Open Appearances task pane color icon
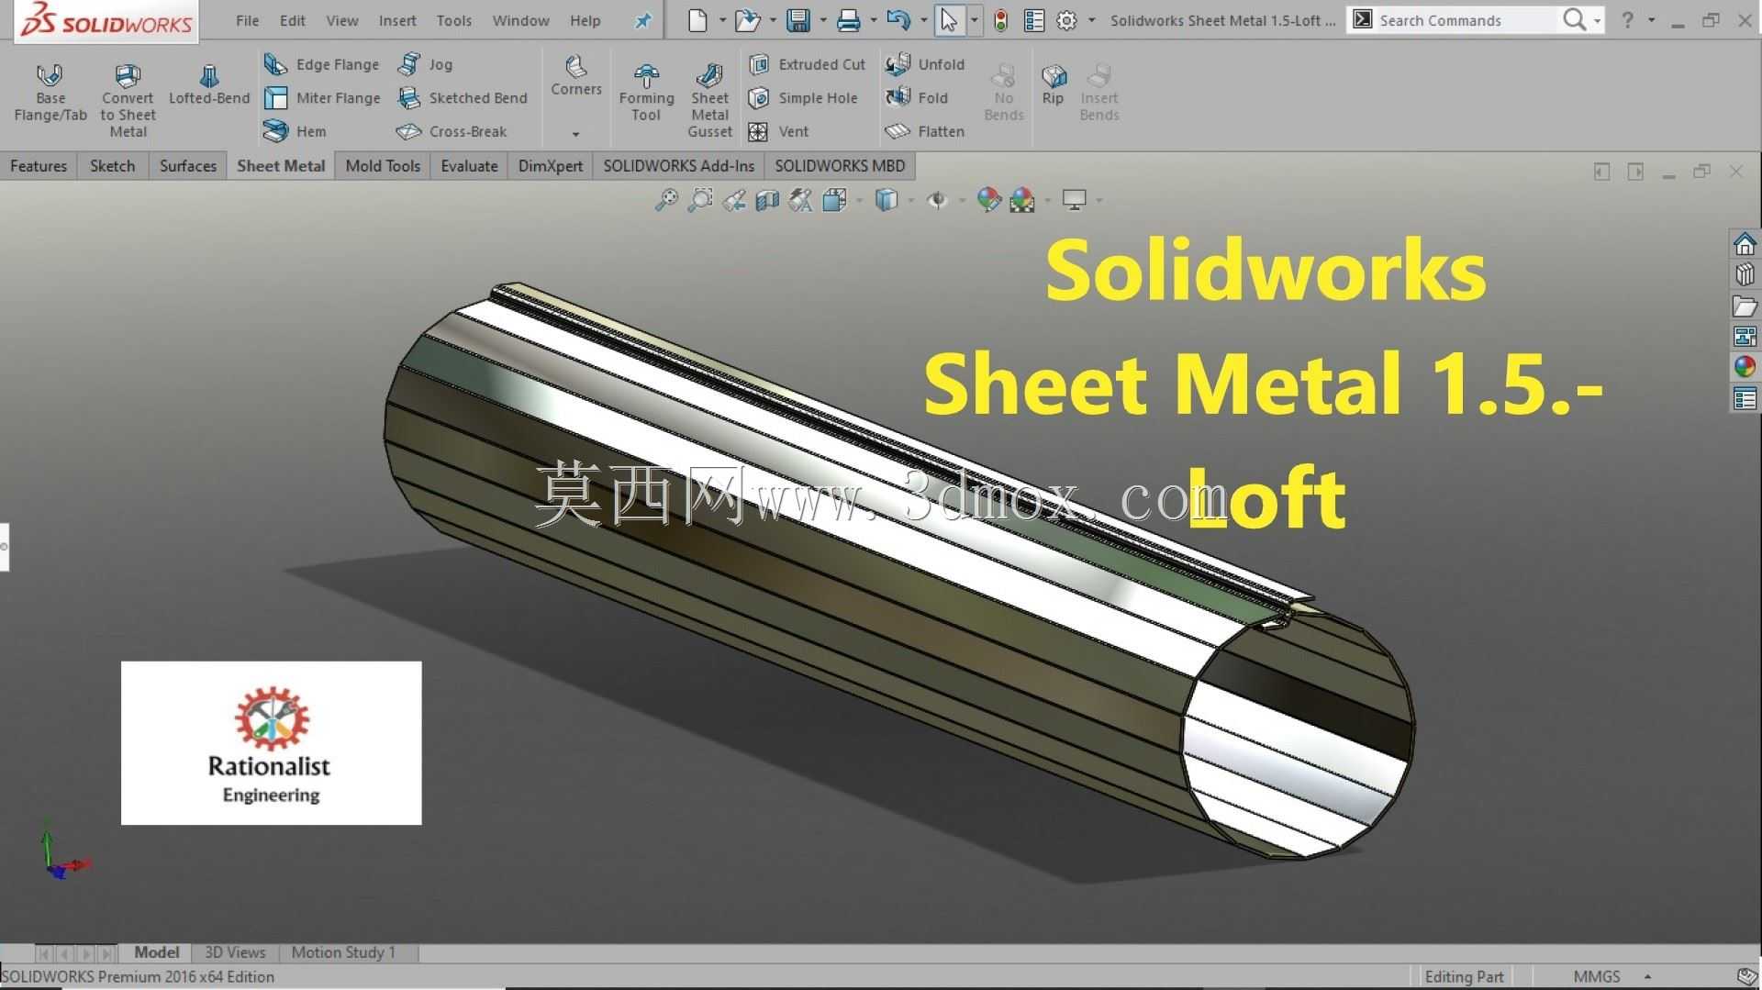Viewport: 1762px width, 990px height. [x=1745, y=367]
